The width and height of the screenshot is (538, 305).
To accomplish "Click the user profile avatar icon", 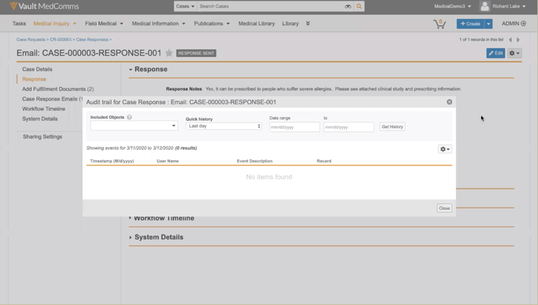I will (x=484, y=6).
